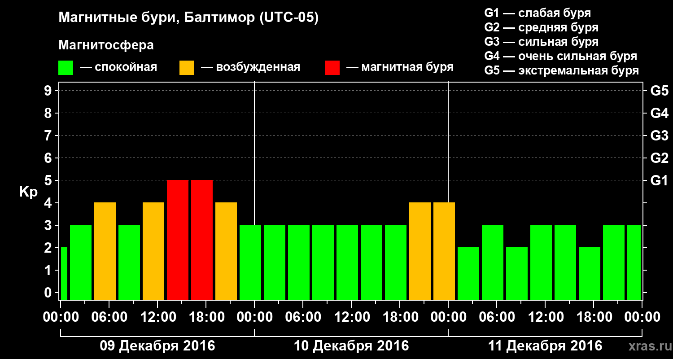Select the first Kp 2 green bar on 11 December
673x359 pixels.
(x=468, y=274)
